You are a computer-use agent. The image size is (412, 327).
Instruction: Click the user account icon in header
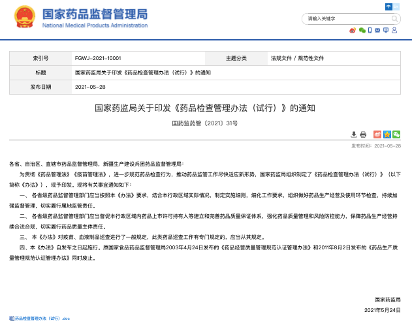click(x=396, y=30)
